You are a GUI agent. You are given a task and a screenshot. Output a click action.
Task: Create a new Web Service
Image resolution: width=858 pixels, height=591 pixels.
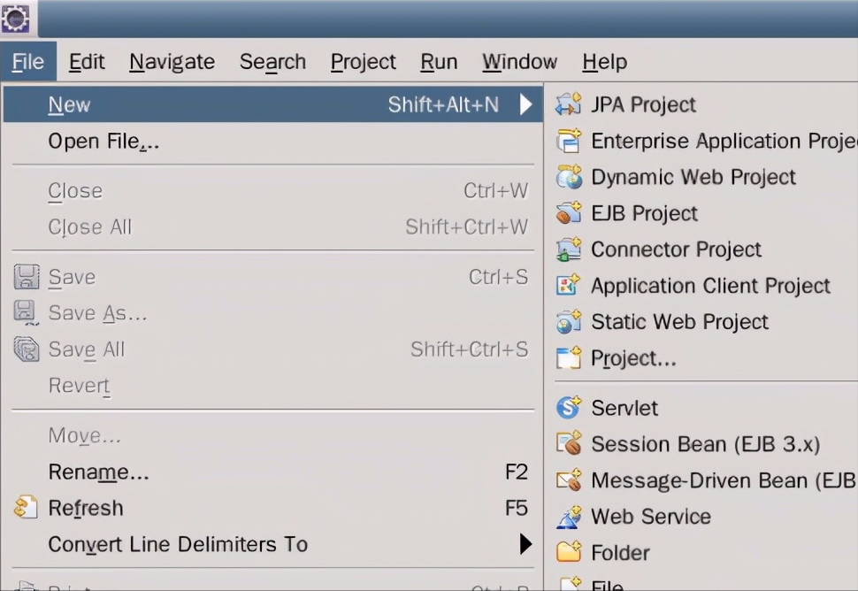[702, 517]
